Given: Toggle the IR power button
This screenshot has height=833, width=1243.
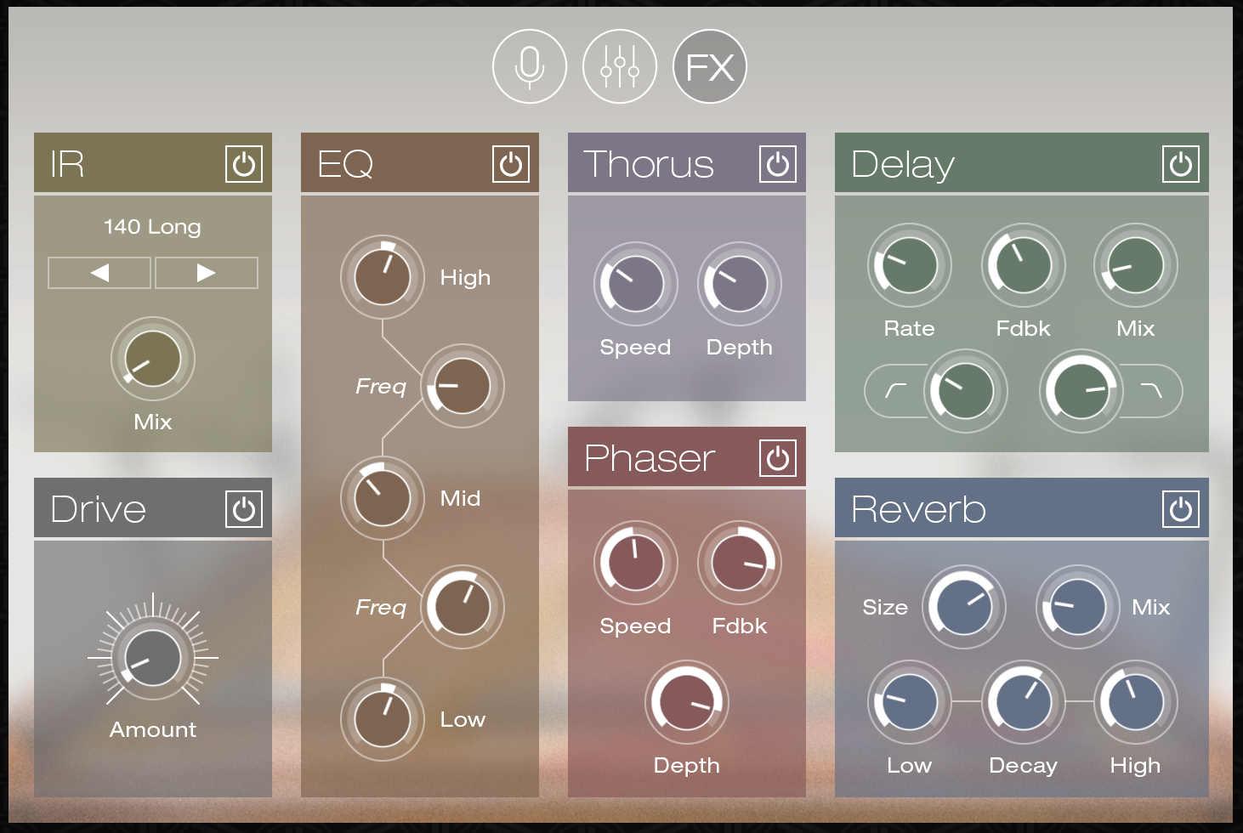Looking at the screenshot, I should pos(244,164).
